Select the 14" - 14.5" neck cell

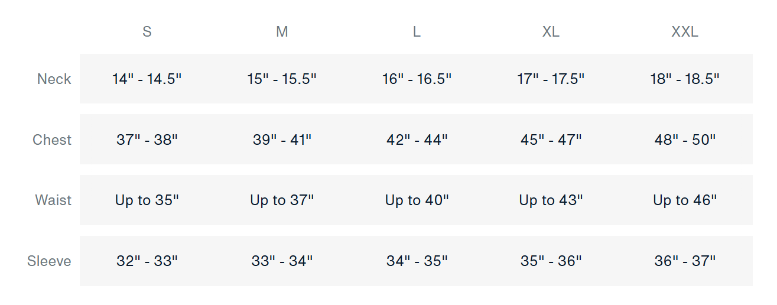pyautogui.click(x=147, y=79)
